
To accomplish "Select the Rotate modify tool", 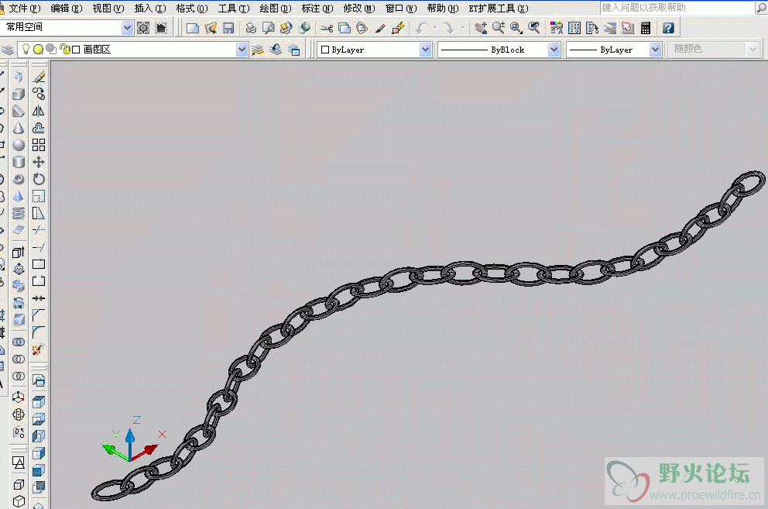I will (x=39, y=179).
